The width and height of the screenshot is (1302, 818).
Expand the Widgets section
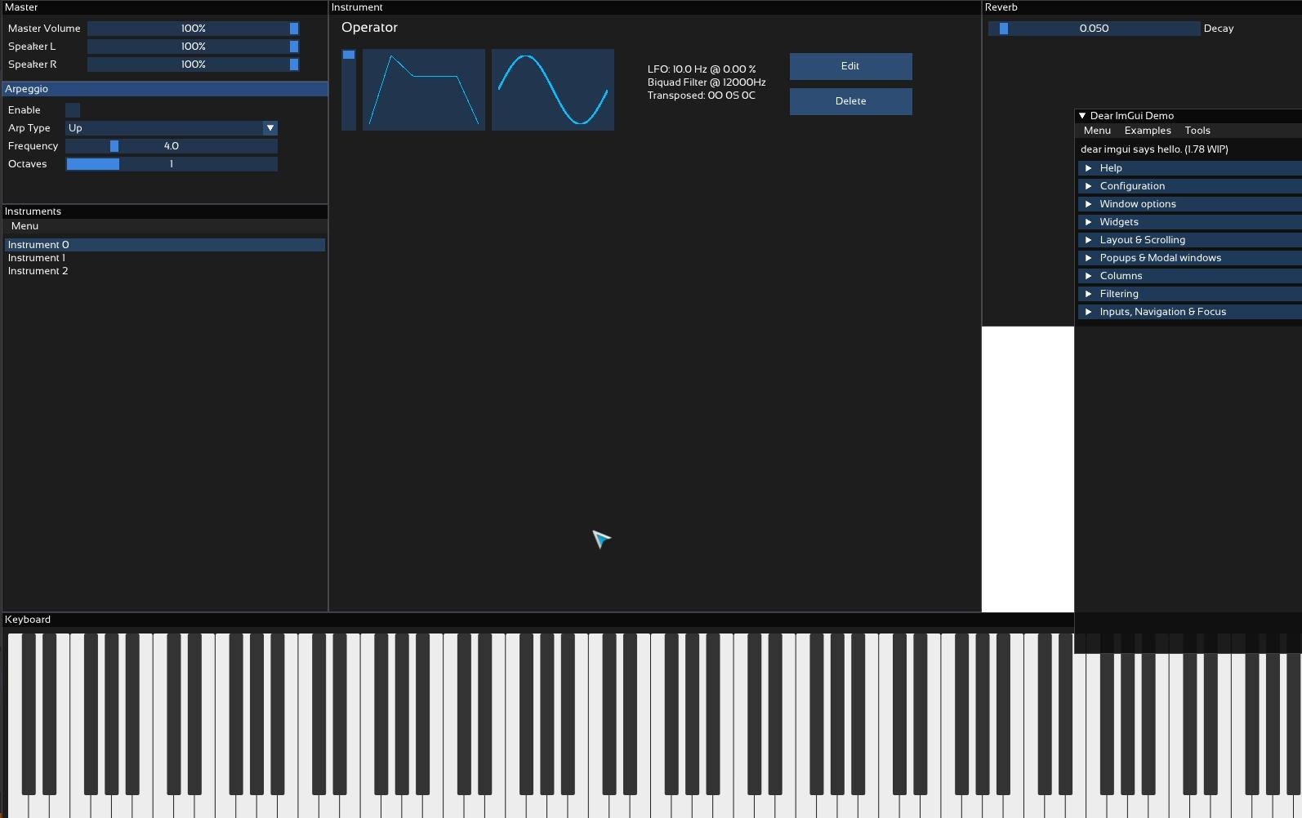[1118, 222]
